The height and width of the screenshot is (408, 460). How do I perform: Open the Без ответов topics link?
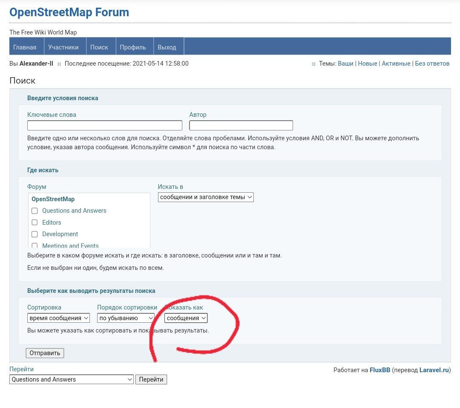[x=432, y=64]
